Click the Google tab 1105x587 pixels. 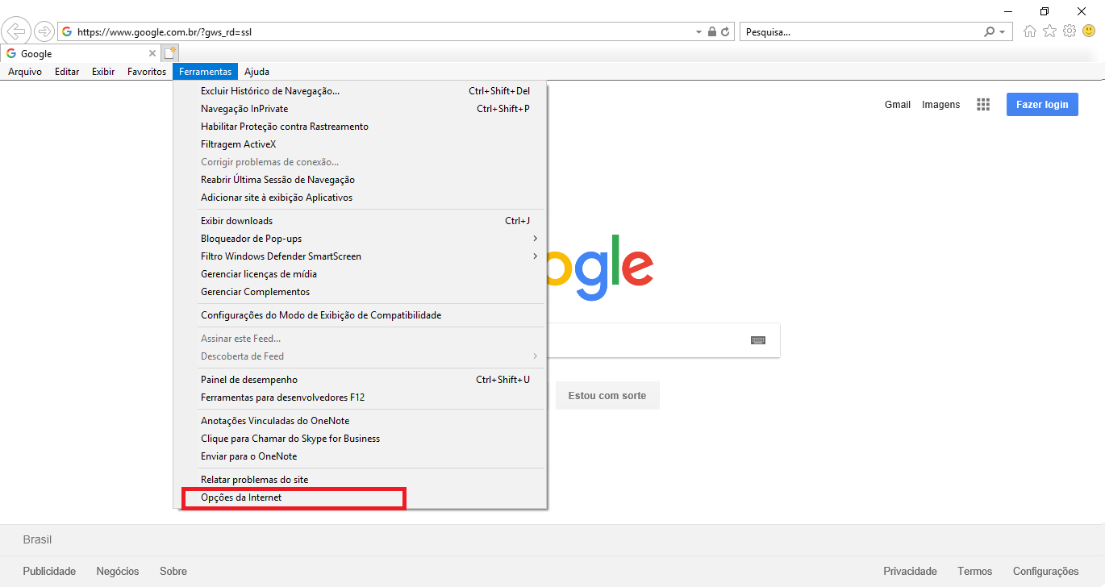81,53
